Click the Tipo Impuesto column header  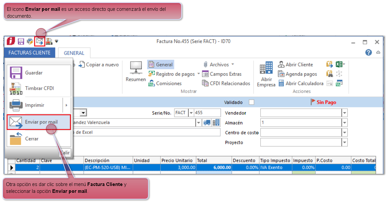click(275, 160)
